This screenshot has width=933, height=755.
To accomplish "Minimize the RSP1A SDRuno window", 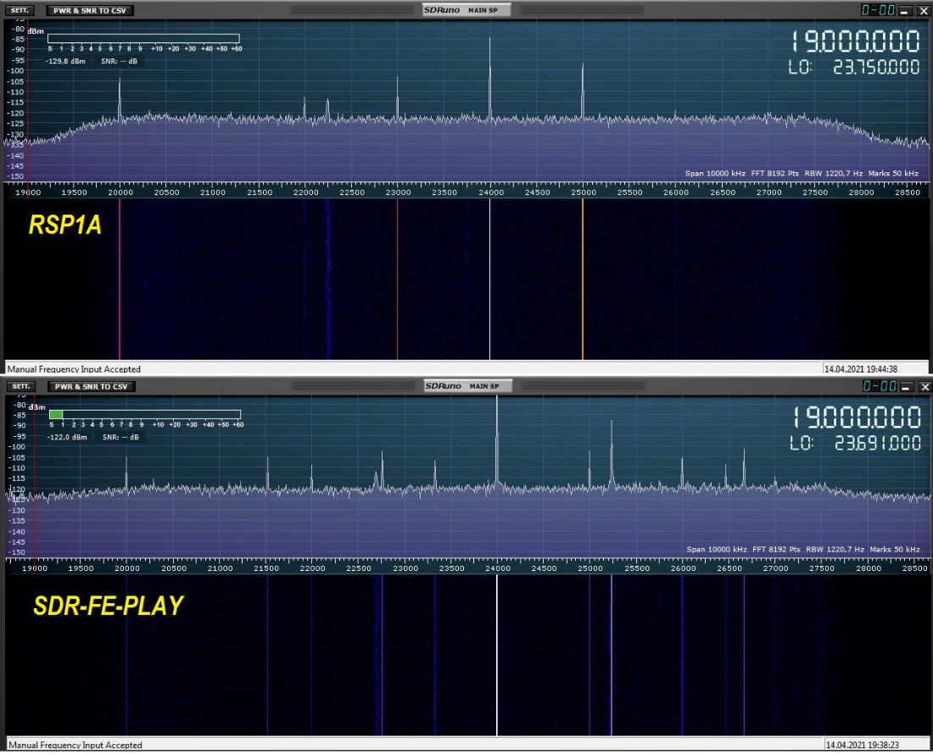I will tap(905, 11).
